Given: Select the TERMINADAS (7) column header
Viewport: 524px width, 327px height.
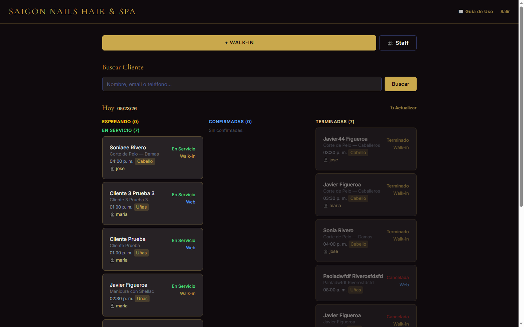Looking at the screenshot, I should point(335,122).
